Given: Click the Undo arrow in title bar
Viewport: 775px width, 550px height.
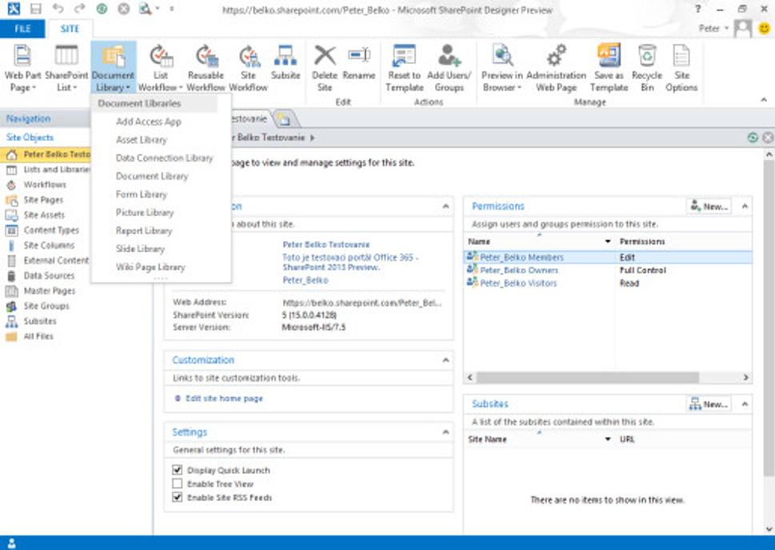Looking at the screenshot, I should (58, 9).
